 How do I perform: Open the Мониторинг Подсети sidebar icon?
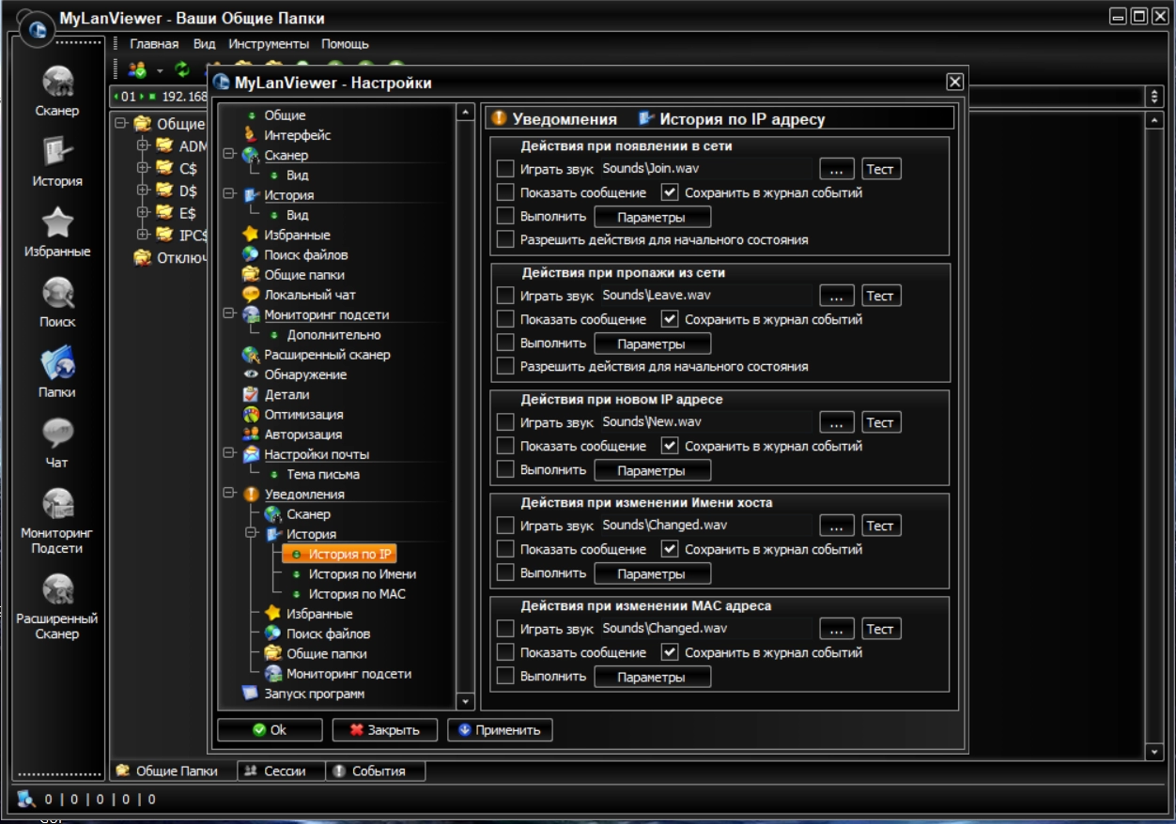pos(57,521)
